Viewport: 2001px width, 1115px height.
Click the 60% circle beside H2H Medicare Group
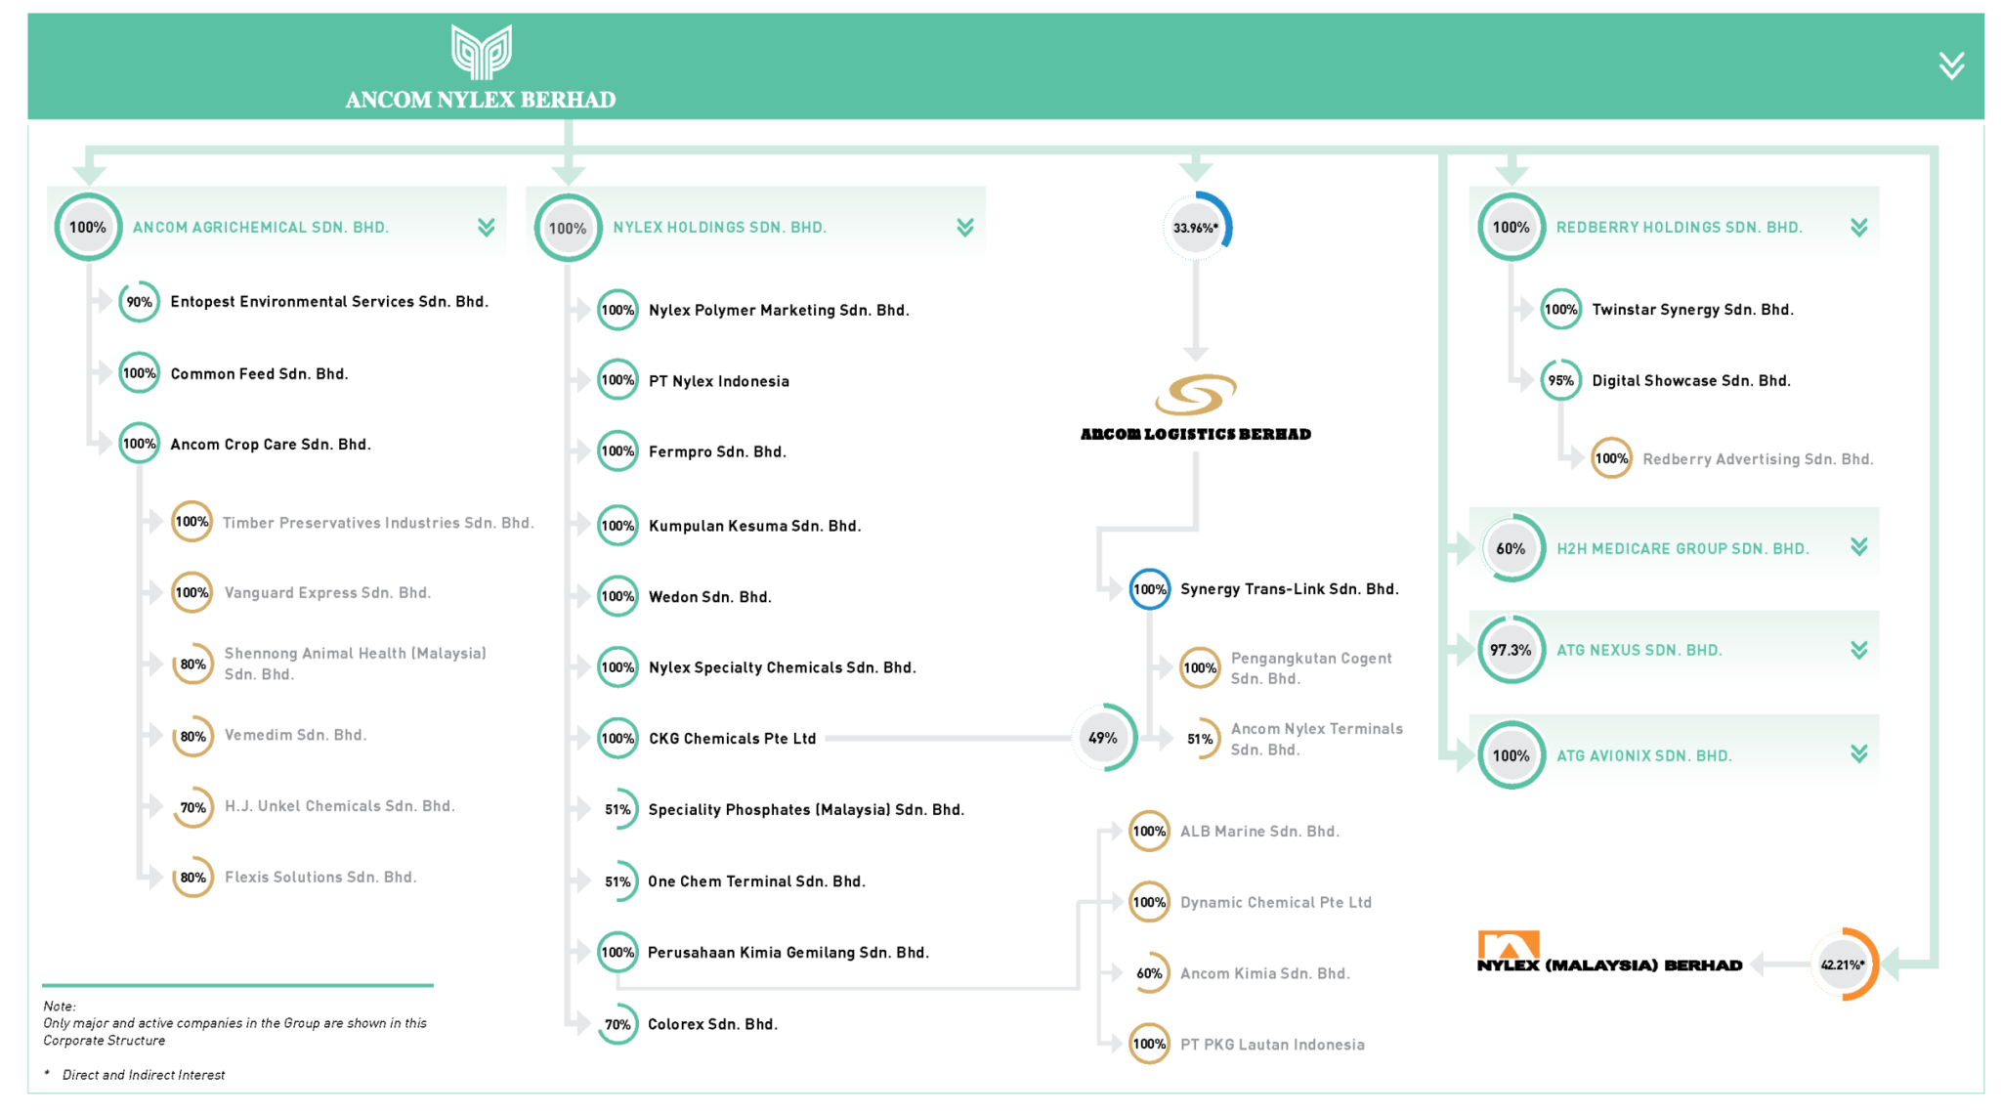(x=1511, y=548)
